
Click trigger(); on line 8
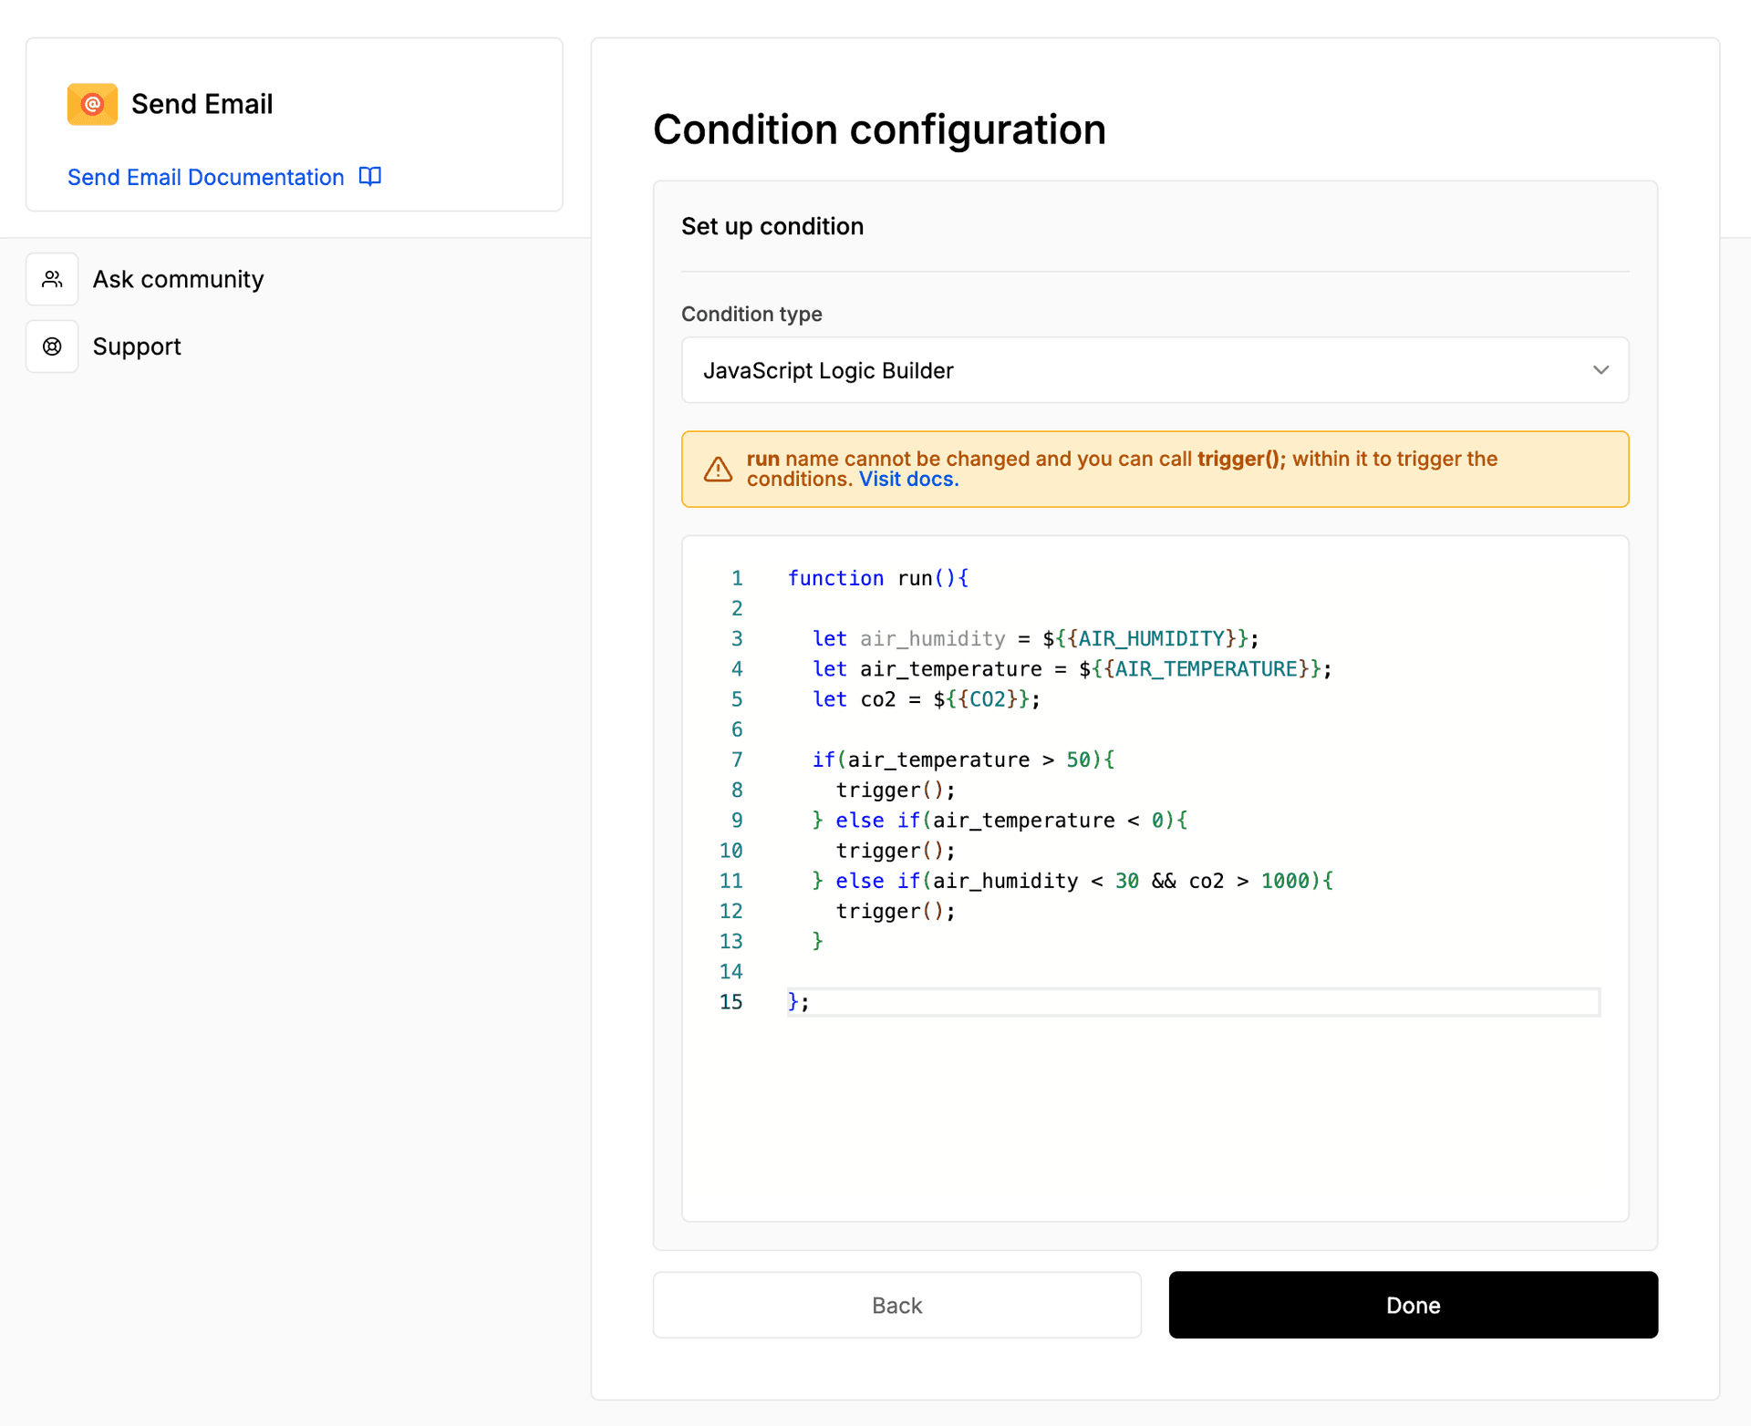[x=896, y=790]
